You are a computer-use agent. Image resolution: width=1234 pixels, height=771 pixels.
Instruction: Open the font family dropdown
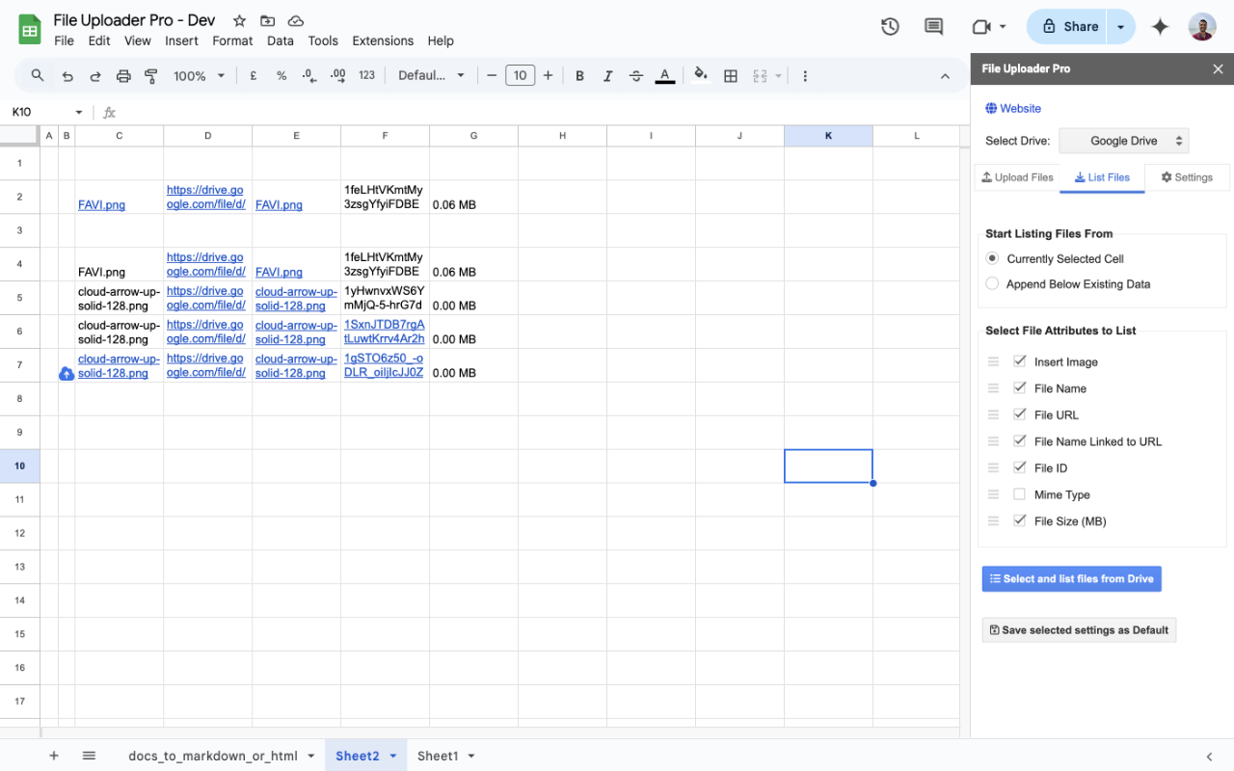(431, 75)
